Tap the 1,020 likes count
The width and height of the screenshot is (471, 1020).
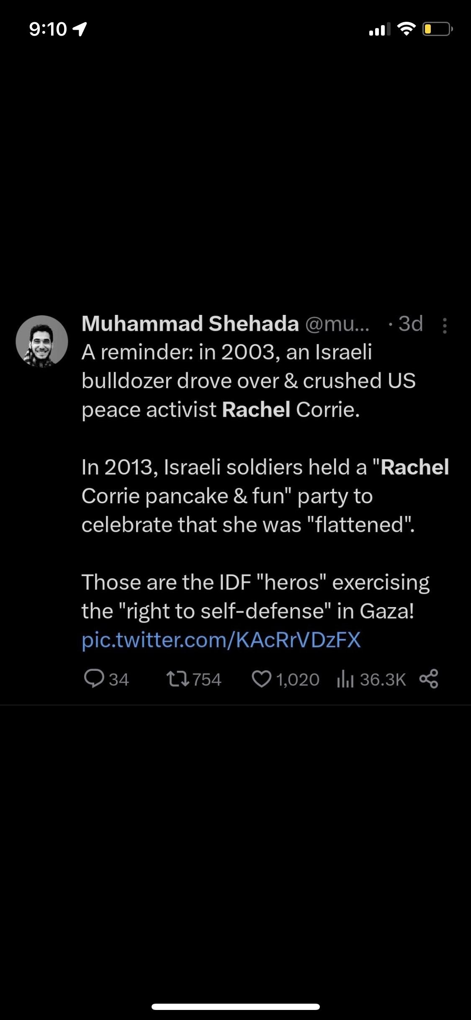point(298,679)
